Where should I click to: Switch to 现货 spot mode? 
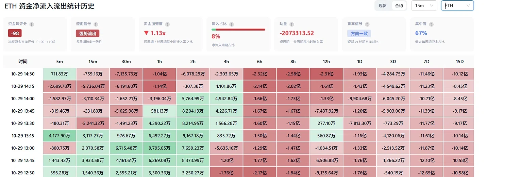click(383, 6)
